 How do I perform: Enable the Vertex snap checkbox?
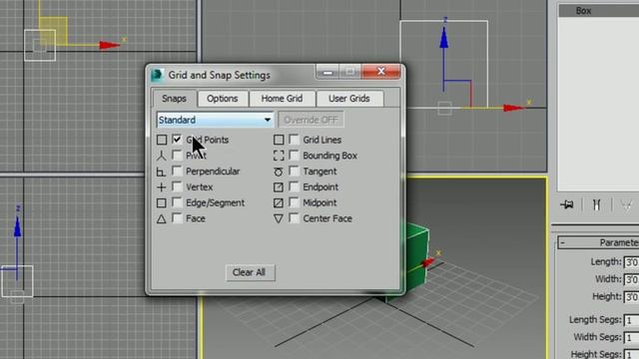pos(177,186)
